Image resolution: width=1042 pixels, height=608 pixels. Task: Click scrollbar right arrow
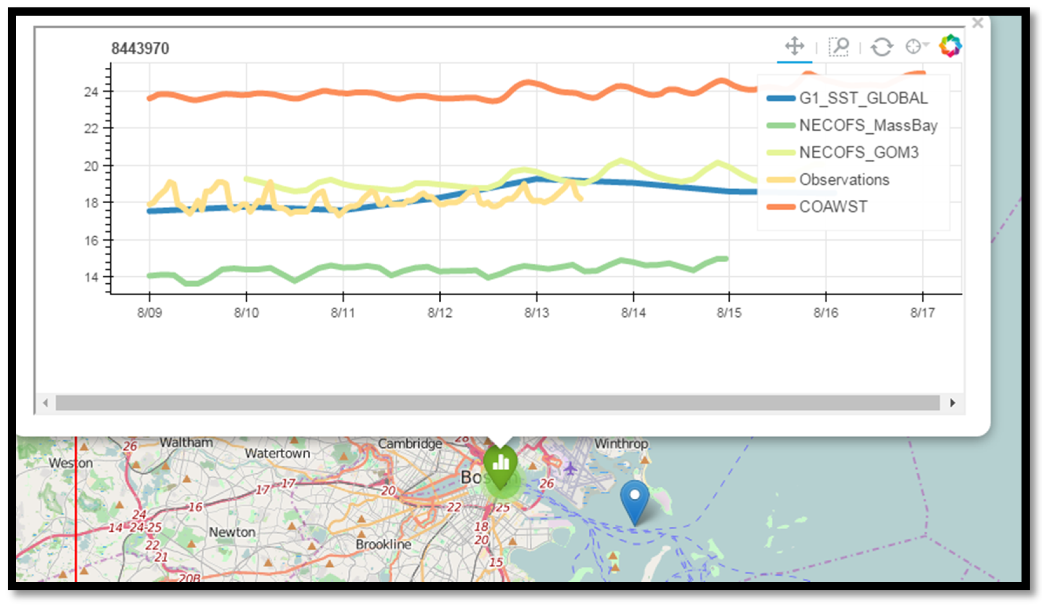click(953, 402)
